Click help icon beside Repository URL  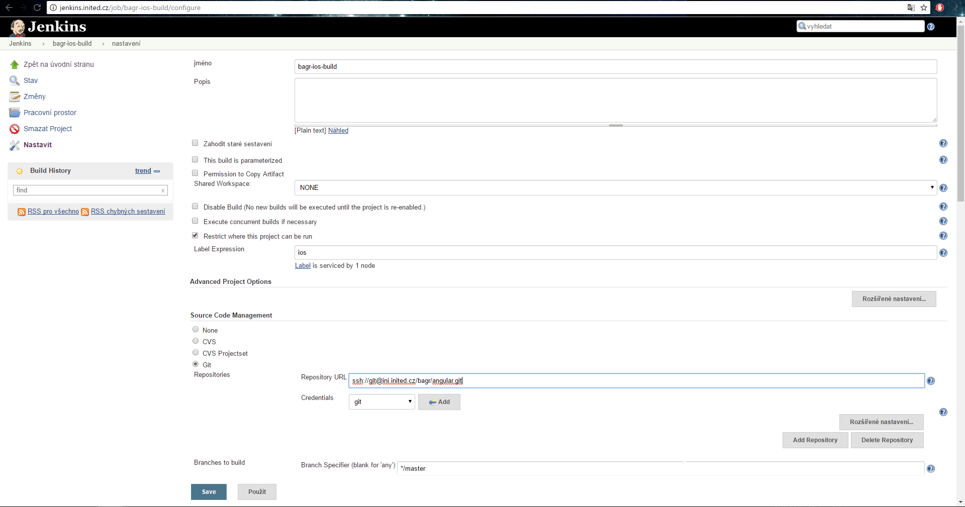coord(931,381)
